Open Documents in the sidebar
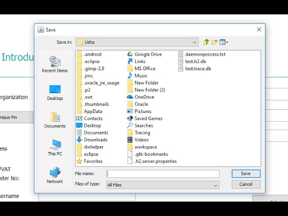The height and width of the screenshot is (216, 288). [55, 120]
